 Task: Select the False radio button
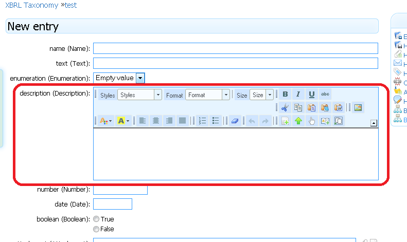point(96,229)
